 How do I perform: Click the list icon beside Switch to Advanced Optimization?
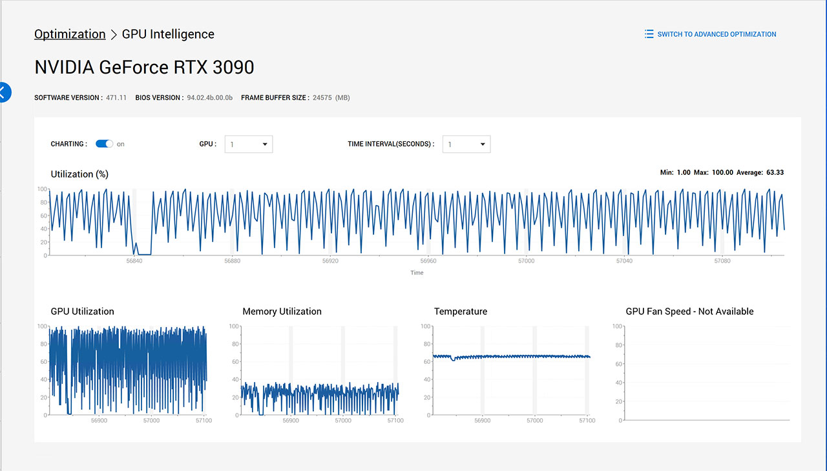[649, 34]
